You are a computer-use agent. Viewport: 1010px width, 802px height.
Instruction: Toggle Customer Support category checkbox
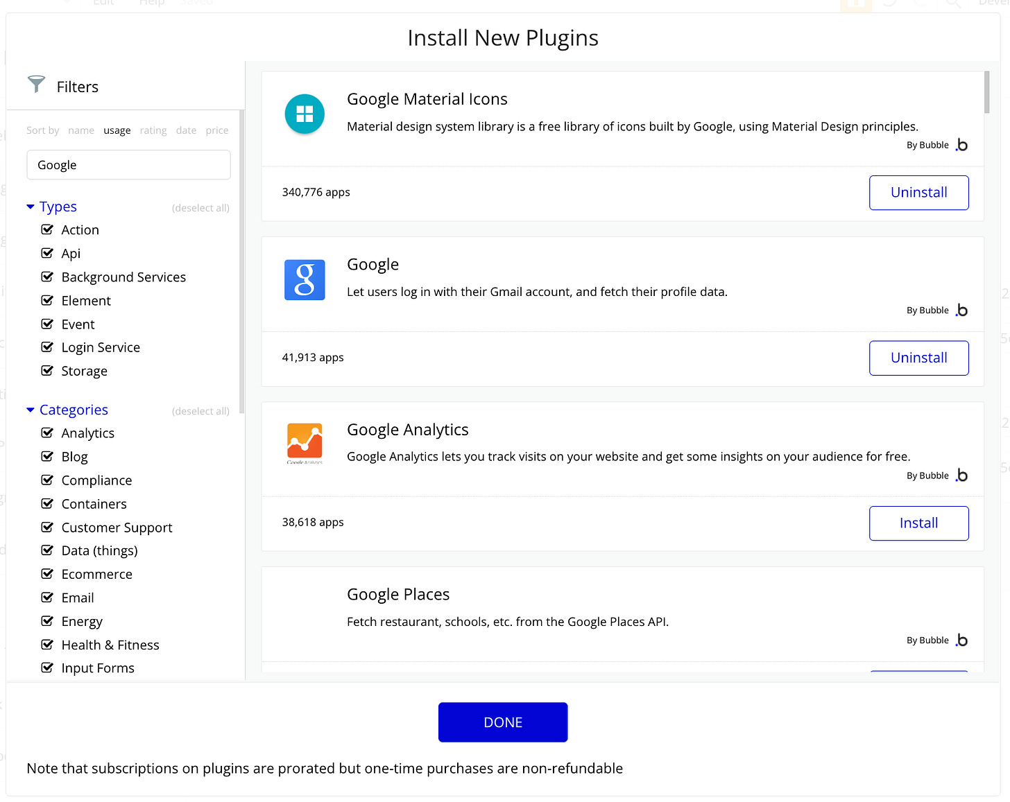click(x=47, y=527)
